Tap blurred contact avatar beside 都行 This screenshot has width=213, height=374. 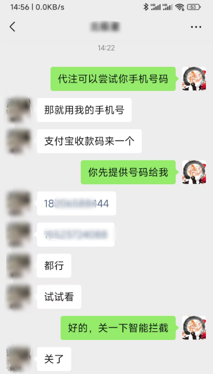tap(19, 266)
